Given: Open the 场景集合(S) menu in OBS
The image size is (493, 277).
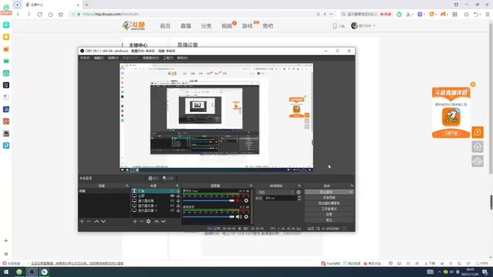Looking at the screenshot, I should (150, 58).
